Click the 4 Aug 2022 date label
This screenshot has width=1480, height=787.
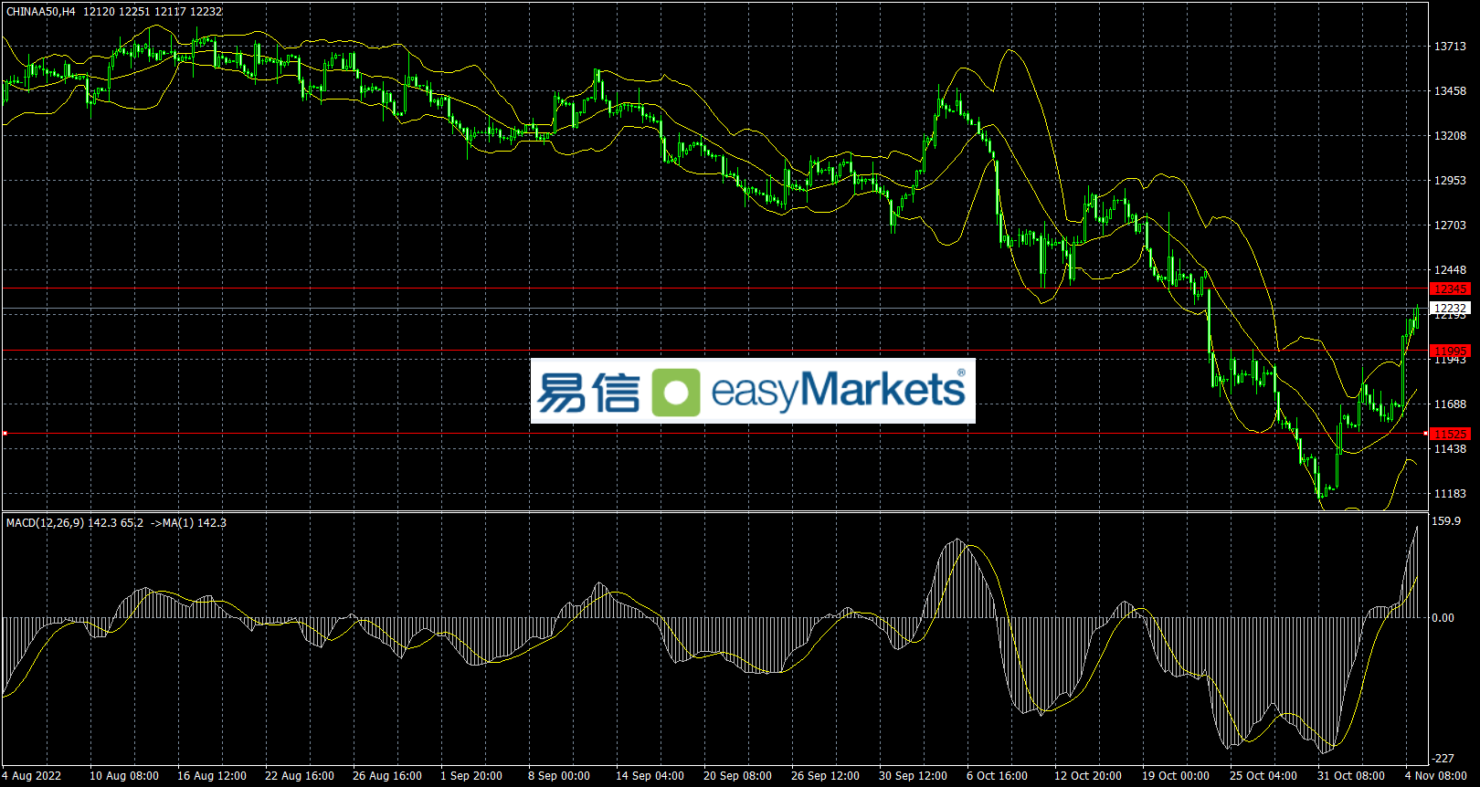click(32, 776)
